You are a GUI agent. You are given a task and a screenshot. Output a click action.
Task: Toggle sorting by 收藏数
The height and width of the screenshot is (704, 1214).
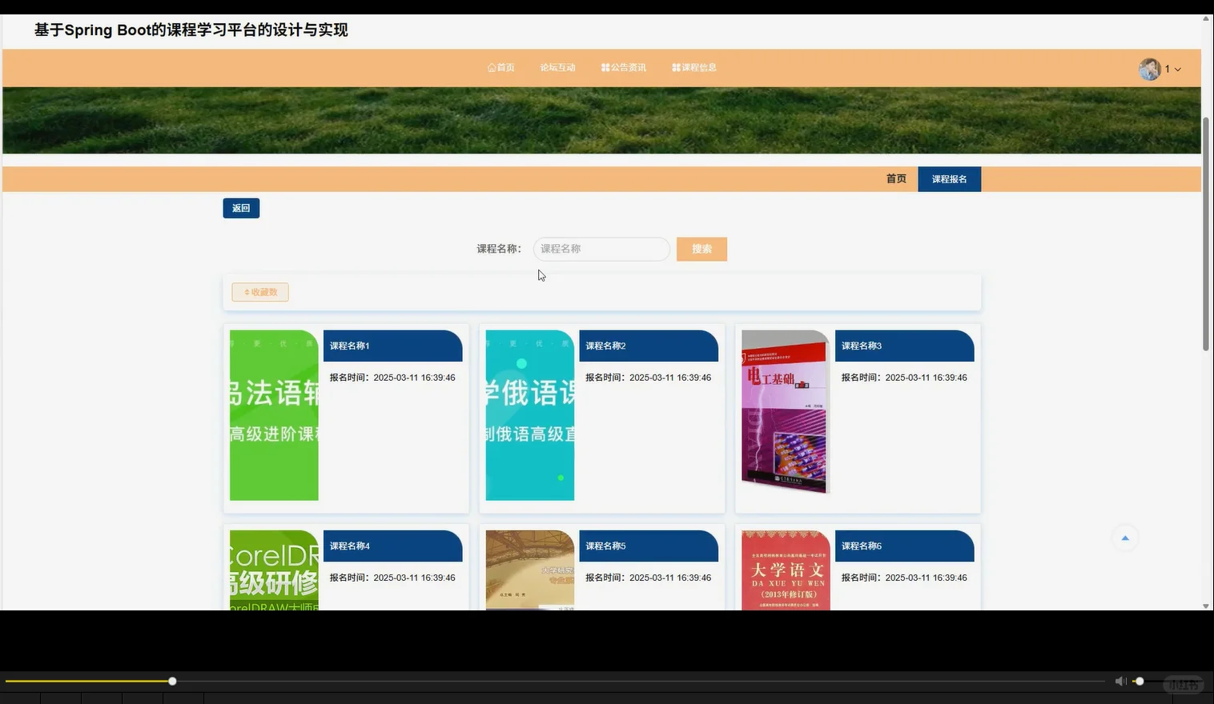(x=259, y=291)
